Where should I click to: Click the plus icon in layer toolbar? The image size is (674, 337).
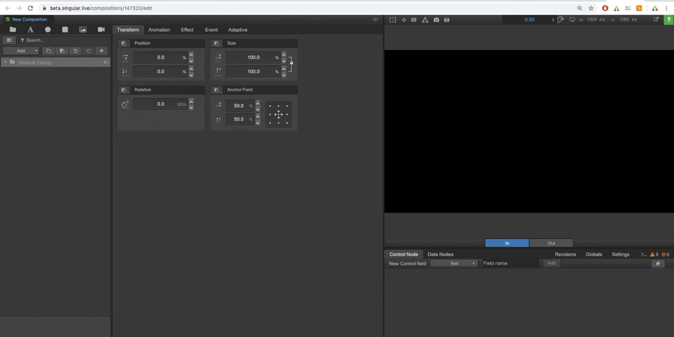[x=102, y=51]
